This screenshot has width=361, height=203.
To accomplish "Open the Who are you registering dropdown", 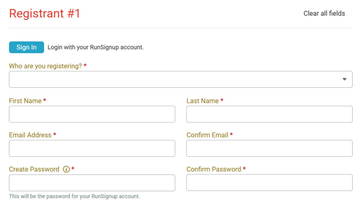I will point(176,79).
